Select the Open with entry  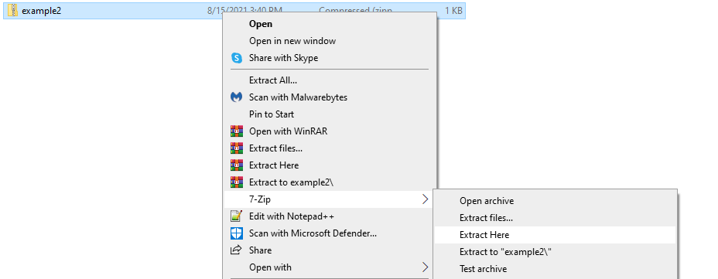(x=328, y=267)
